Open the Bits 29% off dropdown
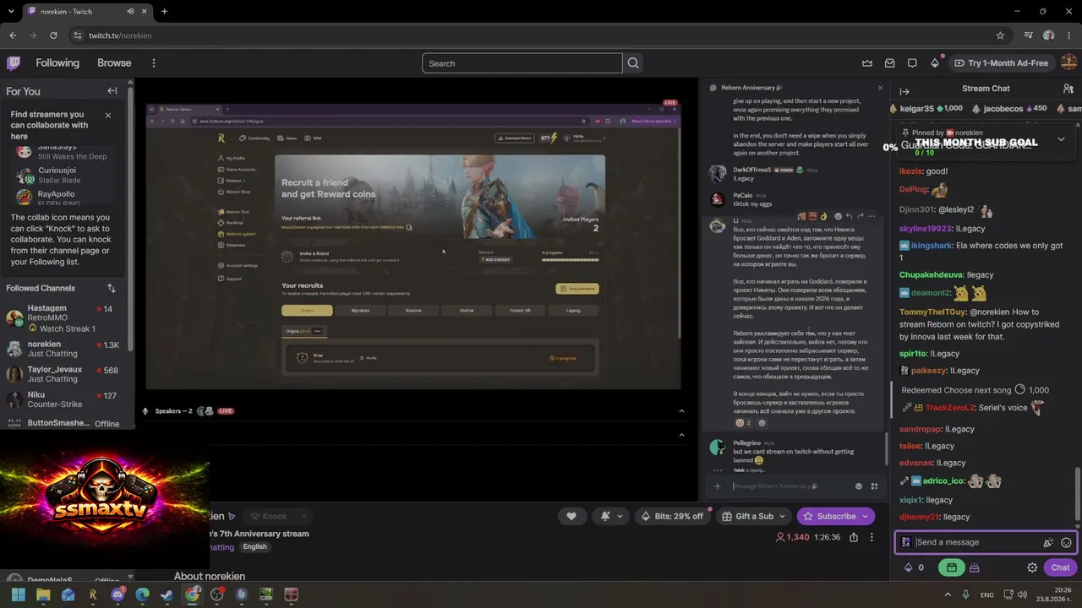The width and height of the screenshot is (1082, 608). 672,516
